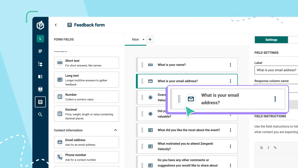Image resolution: width=298 pixels, height=168 pixels.
Task: Add a Number field
Action: [x=87, y=97]
